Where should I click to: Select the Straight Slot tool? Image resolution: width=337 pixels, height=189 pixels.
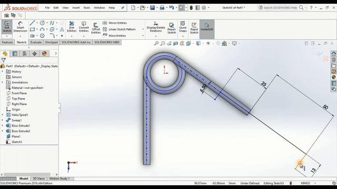pyautogui.click(x=32, y=36)
